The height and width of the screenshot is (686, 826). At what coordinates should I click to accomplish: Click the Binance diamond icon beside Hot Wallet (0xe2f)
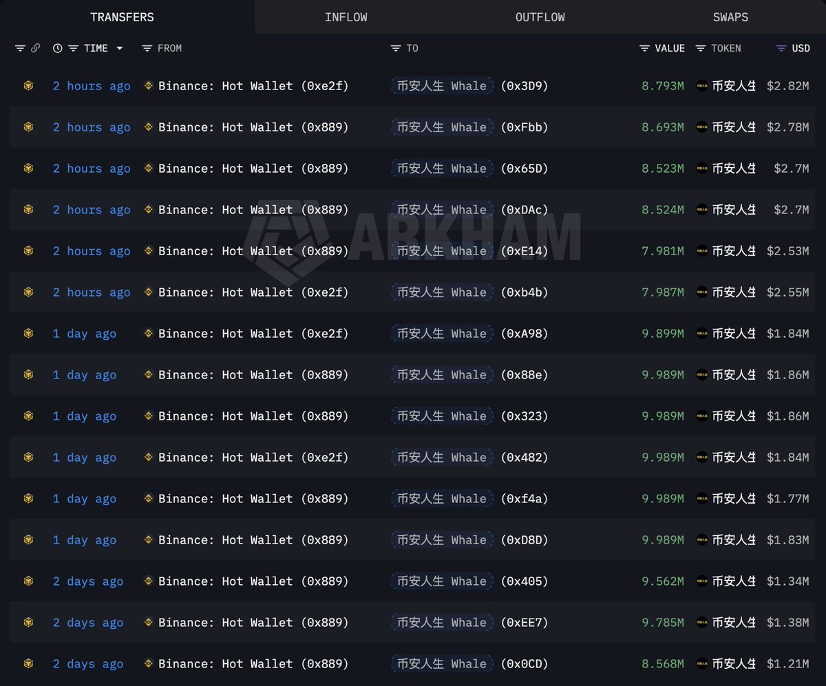tap(148, 85)
